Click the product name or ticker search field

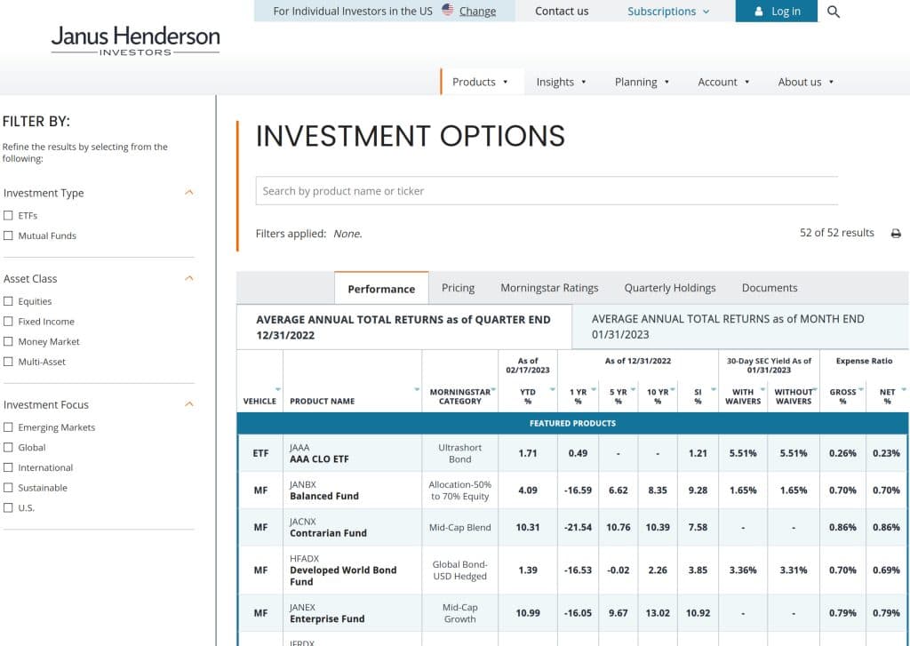[547, 191]
